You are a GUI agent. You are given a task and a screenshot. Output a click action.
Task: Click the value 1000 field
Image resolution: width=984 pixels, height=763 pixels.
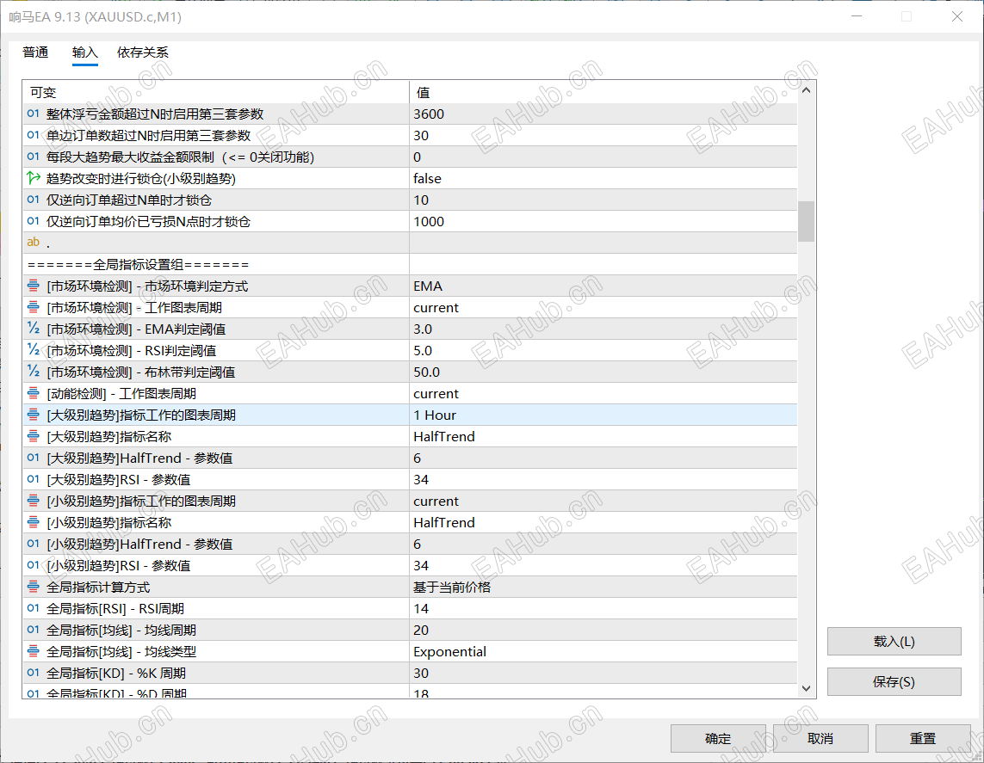pos(603,221)
